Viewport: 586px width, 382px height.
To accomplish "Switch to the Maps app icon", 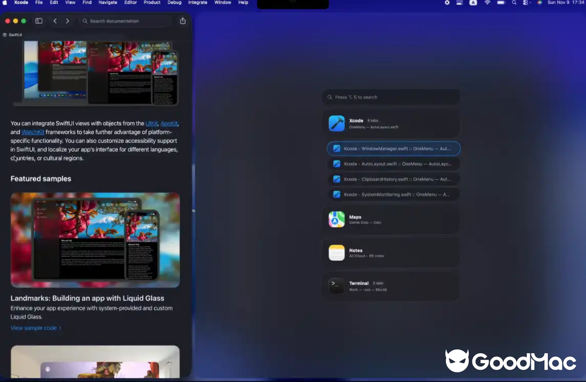I will pyautogui.click(x=336, y=219).
